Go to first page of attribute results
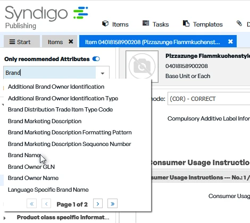Image resolution: width=250 pixels, height=223 pixels. coord(32,204)
